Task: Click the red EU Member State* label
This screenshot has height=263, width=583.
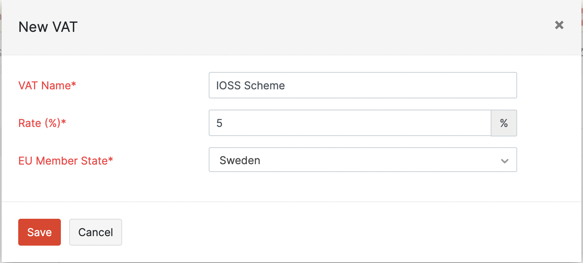Action: click(65, 160)
